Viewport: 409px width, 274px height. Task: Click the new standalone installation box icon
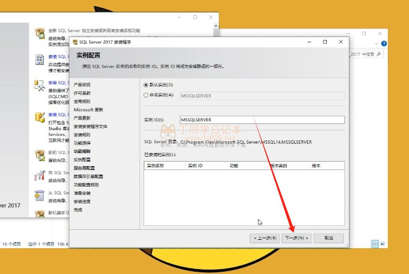(x=40, y=34)
